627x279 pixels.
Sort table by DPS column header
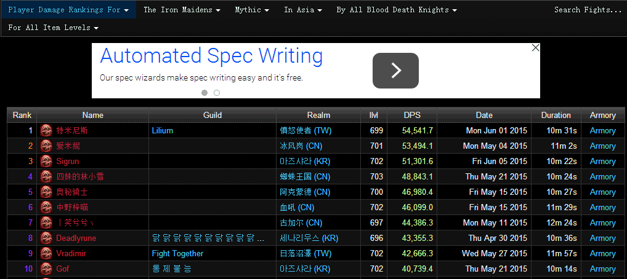click(412, 115)
